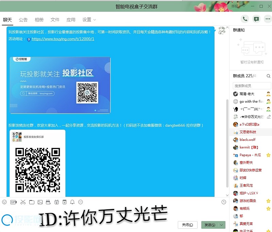Open the GIF sticker tool
The height and width of the screenshot is (232, 272).
14,202
